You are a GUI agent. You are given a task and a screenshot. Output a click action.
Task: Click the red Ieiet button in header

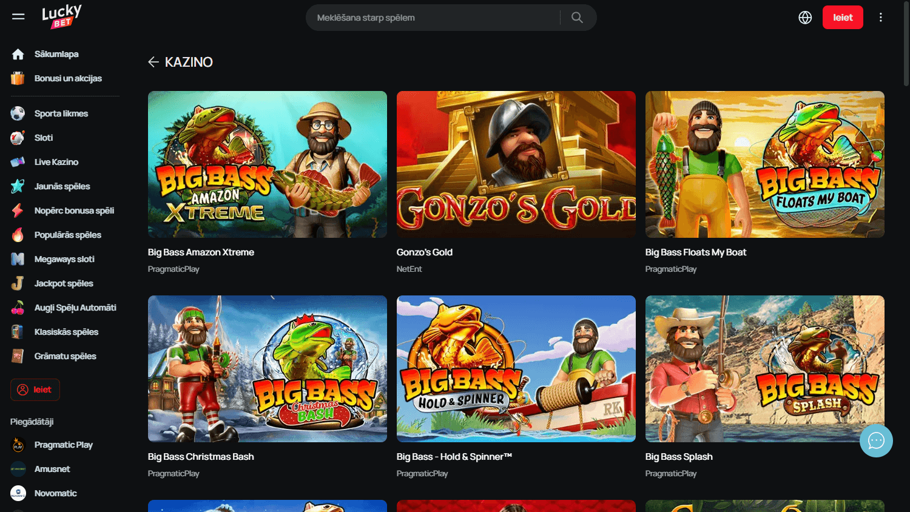(843, 18)
